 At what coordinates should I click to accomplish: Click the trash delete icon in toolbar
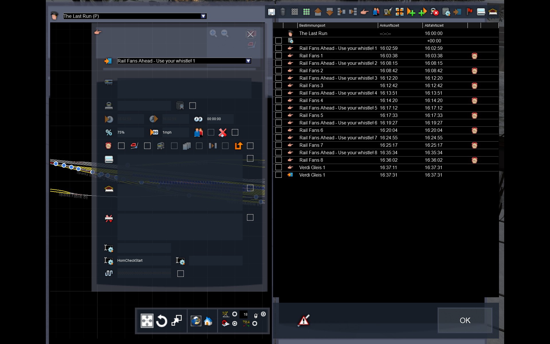[x=283, y=12]
